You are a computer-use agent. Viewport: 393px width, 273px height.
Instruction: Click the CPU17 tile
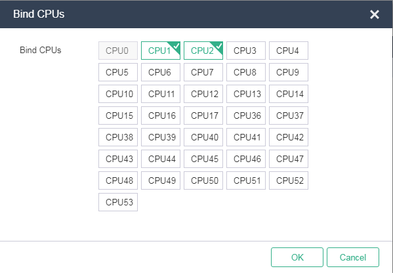tap(203, 115)
